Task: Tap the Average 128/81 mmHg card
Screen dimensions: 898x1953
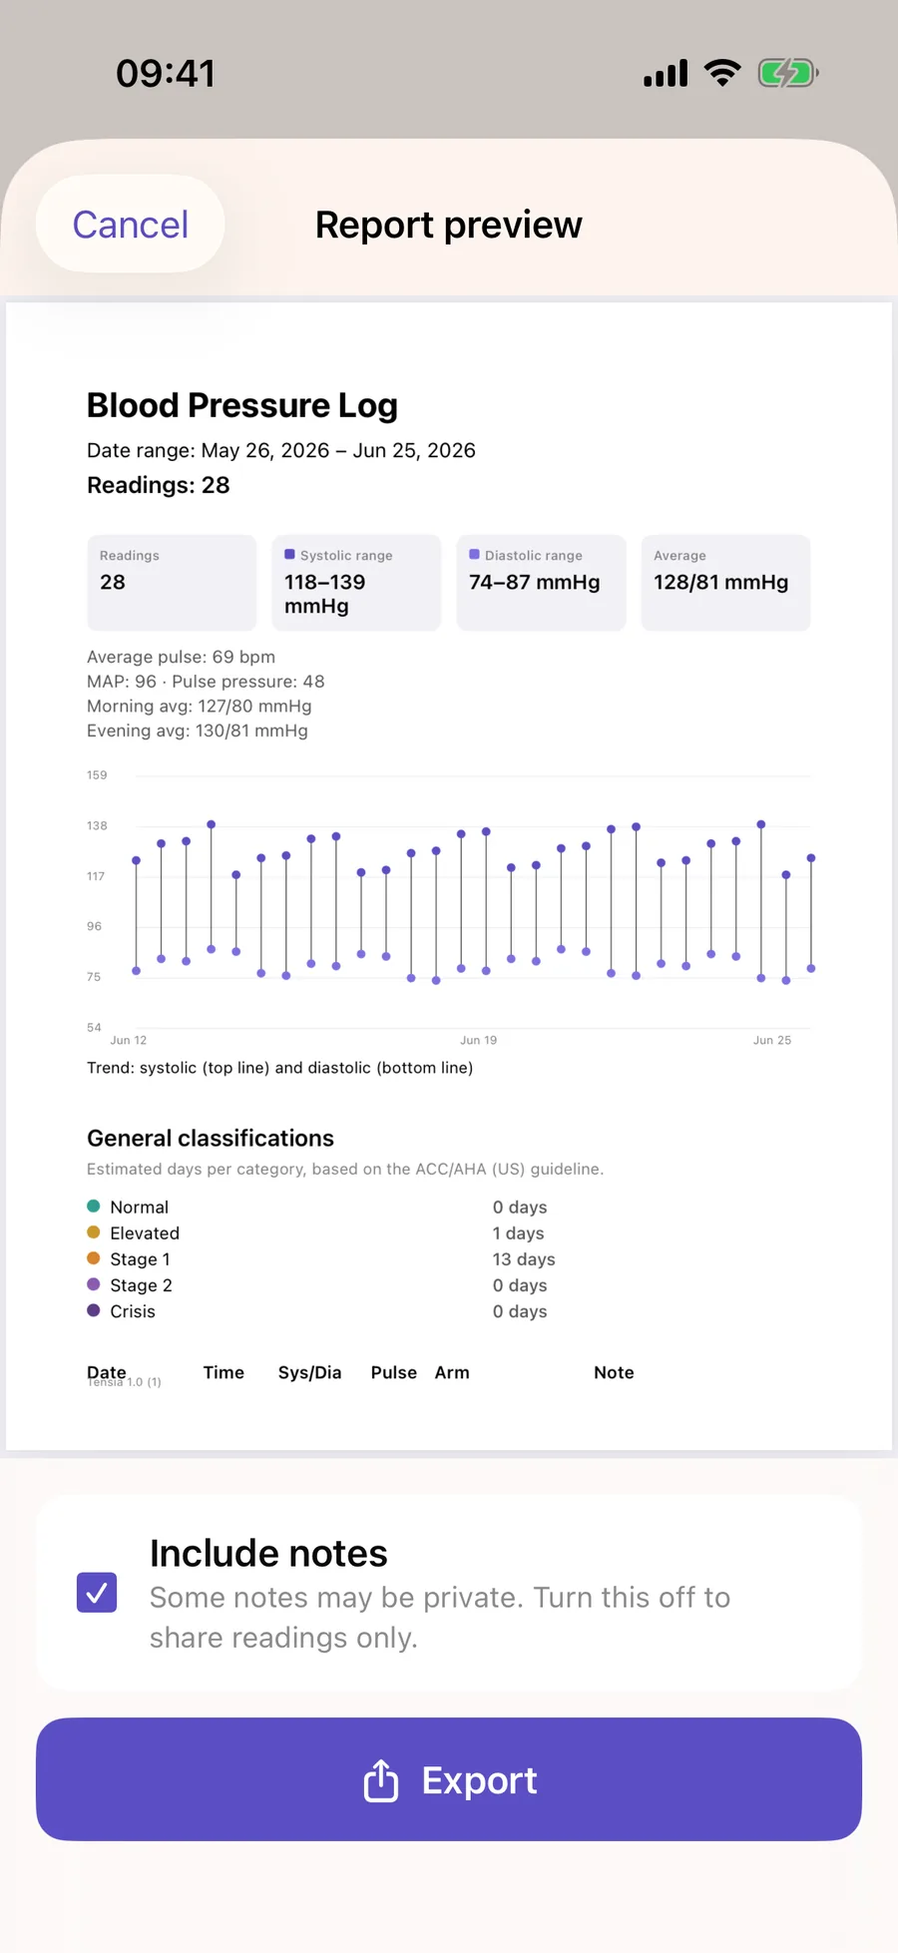Action: (x=725, y=583)
